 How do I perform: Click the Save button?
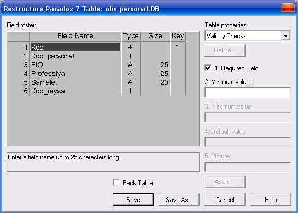(x=133, y=199)
